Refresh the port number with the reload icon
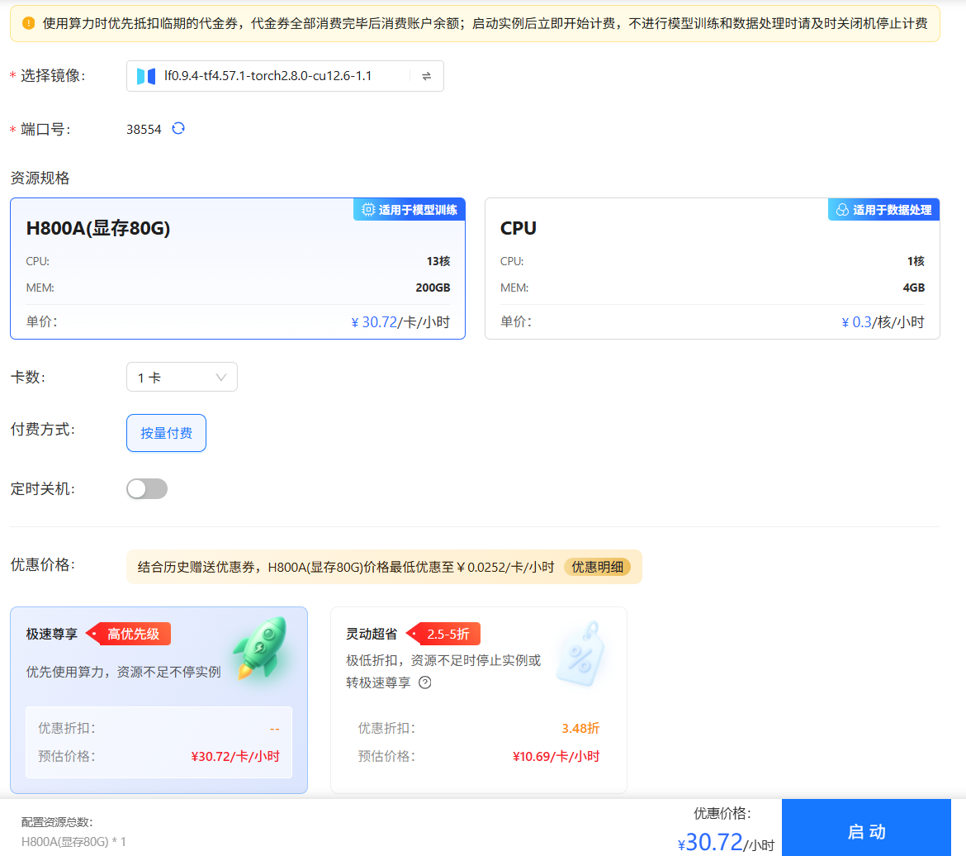The width and height of the screenshot is (966, 856). pyautogui.click(x=179, y=128)
